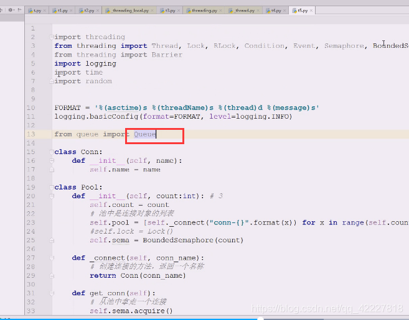Open the threading.py tab
Image resolution: width=409 pixels, height=320 pixels.
(204, 11)
